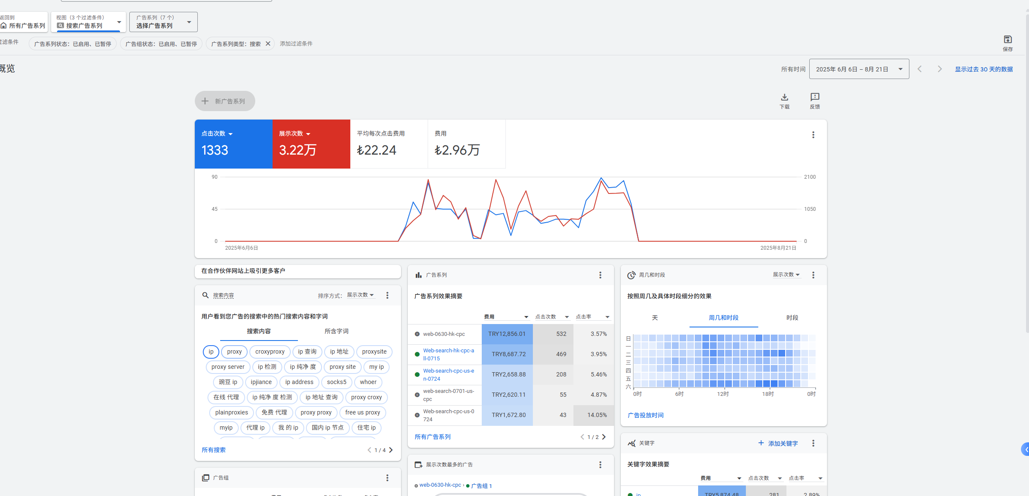
Task: Switch to the 所含字词 tab
Action: (336, 331)
